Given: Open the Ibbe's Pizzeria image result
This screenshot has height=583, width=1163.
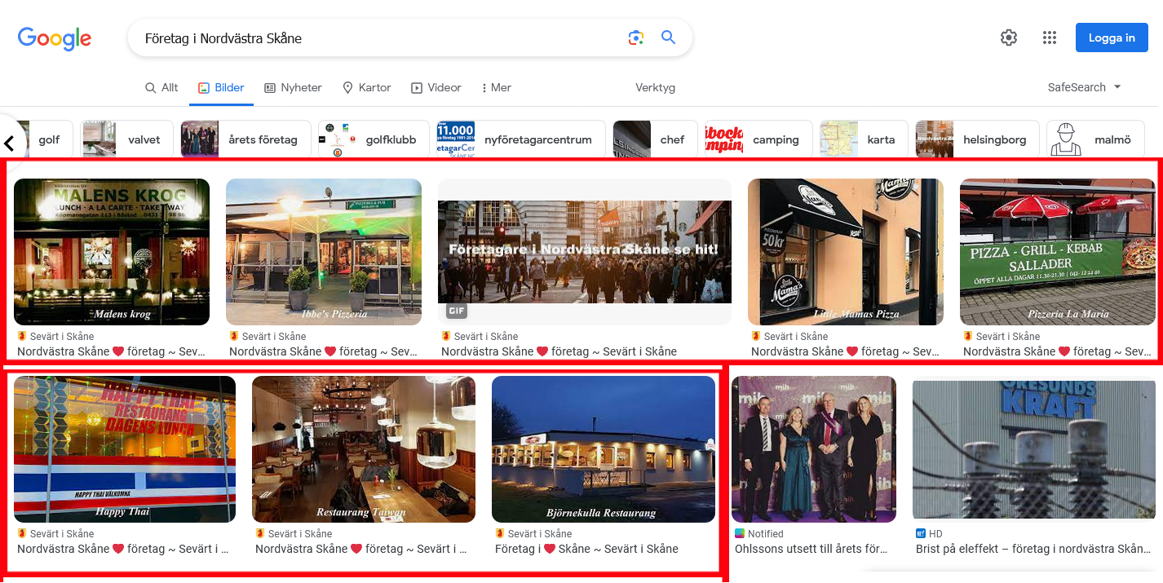Looking at the screenshot, I should coord(324,252).
